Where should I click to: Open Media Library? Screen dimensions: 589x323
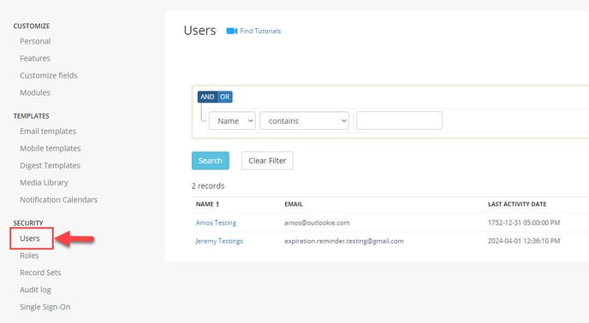44,183
